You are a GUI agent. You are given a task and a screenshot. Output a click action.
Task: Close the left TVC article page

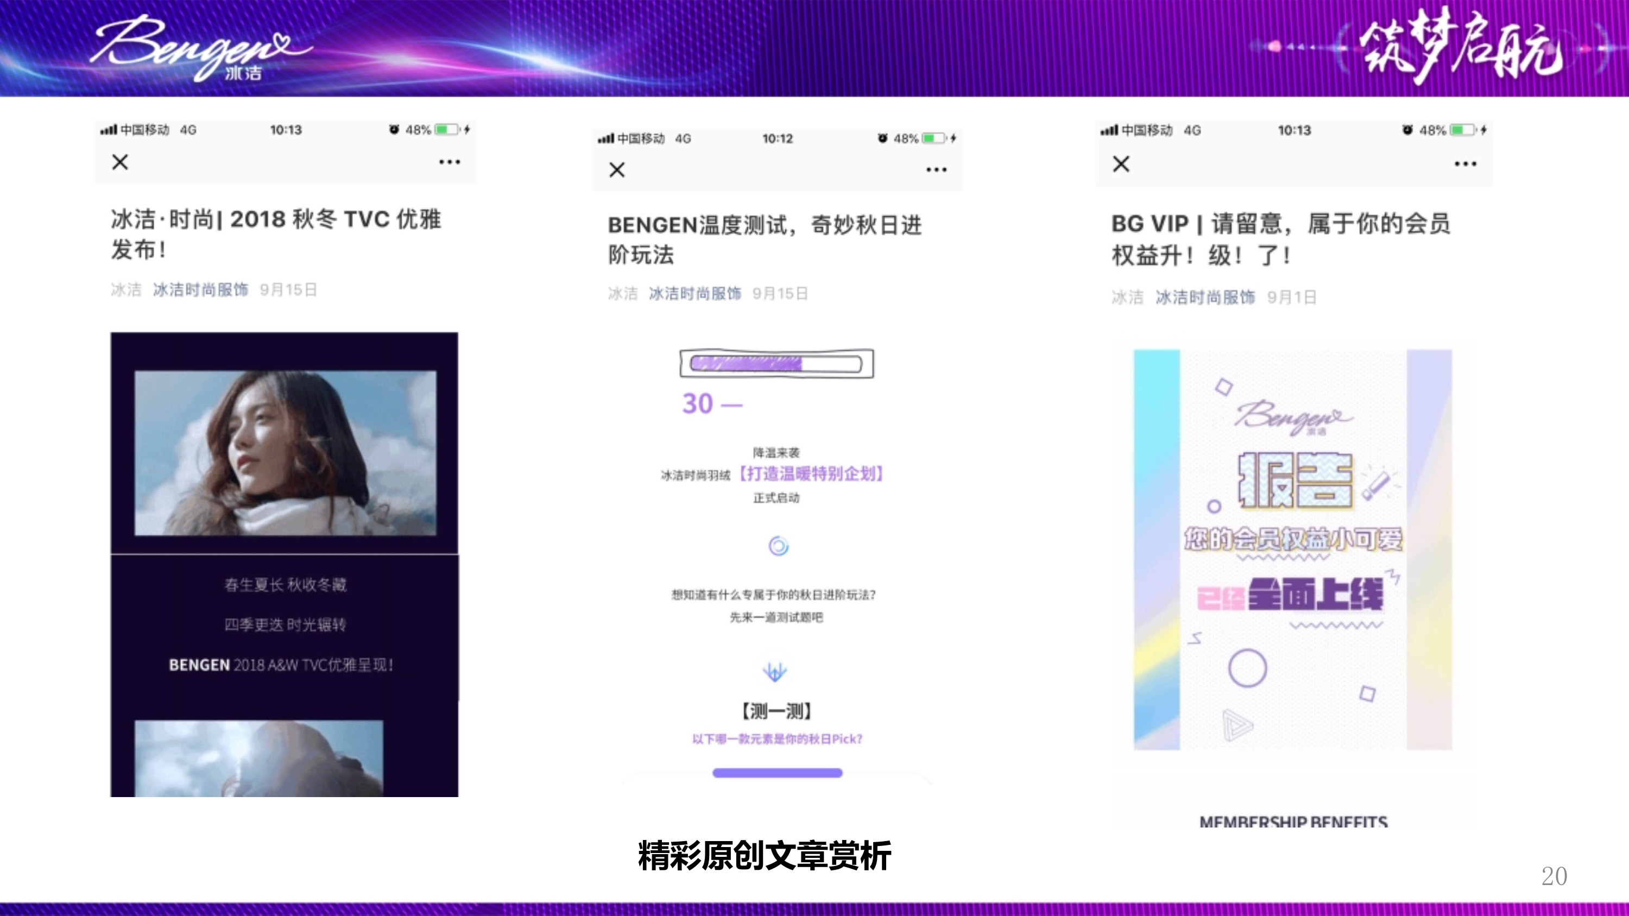click(x=119, y=162)
